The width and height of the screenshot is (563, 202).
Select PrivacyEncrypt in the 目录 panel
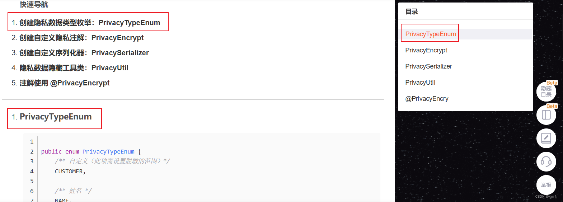[426, 50]
